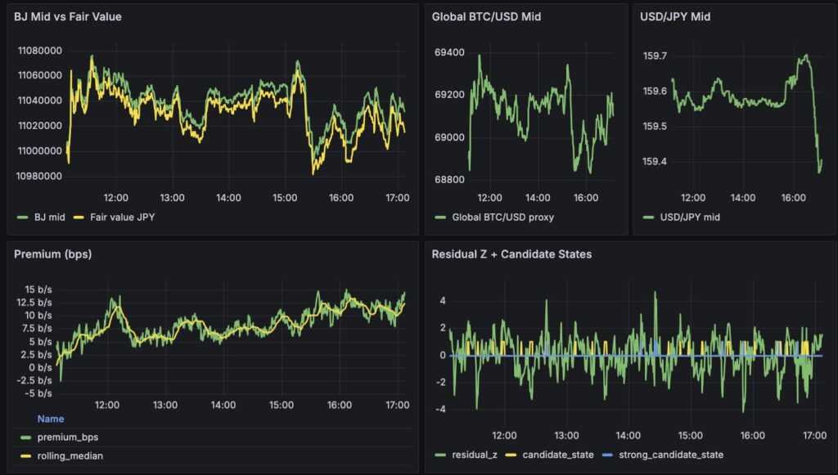Isolate the Fair value JPY legend series
The width and height of the screenshot is (838, 475).
(x=114, y=217)
